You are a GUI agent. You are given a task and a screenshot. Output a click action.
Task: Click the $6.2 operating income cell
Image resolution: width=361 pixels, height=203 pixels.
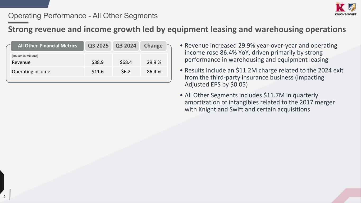(x=126, y=72)
